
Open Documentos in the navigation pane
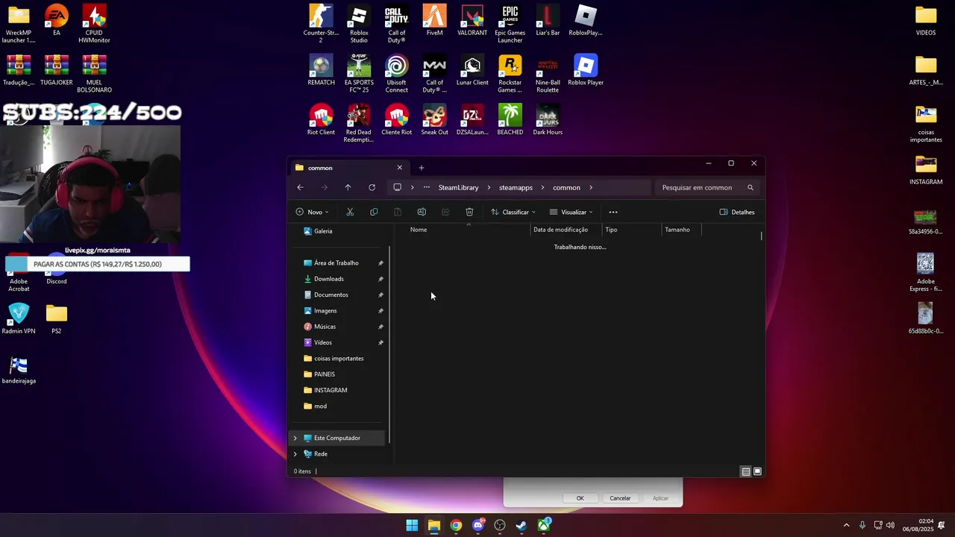coord(331,295)
